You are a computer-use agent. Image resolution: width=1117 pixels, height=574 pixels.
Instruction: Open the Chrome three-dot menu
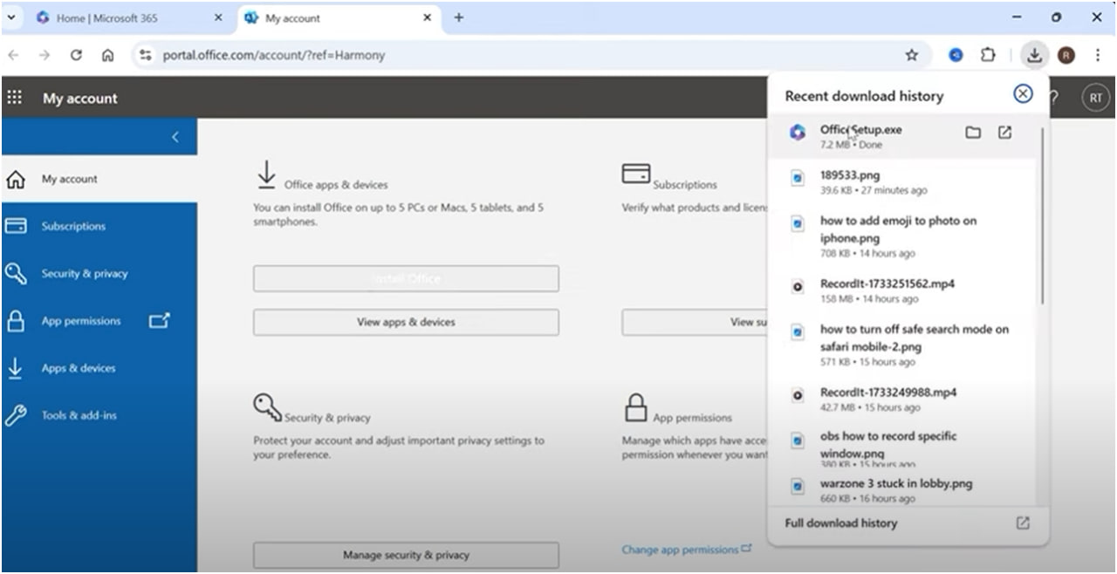(x=1098, y=55)
